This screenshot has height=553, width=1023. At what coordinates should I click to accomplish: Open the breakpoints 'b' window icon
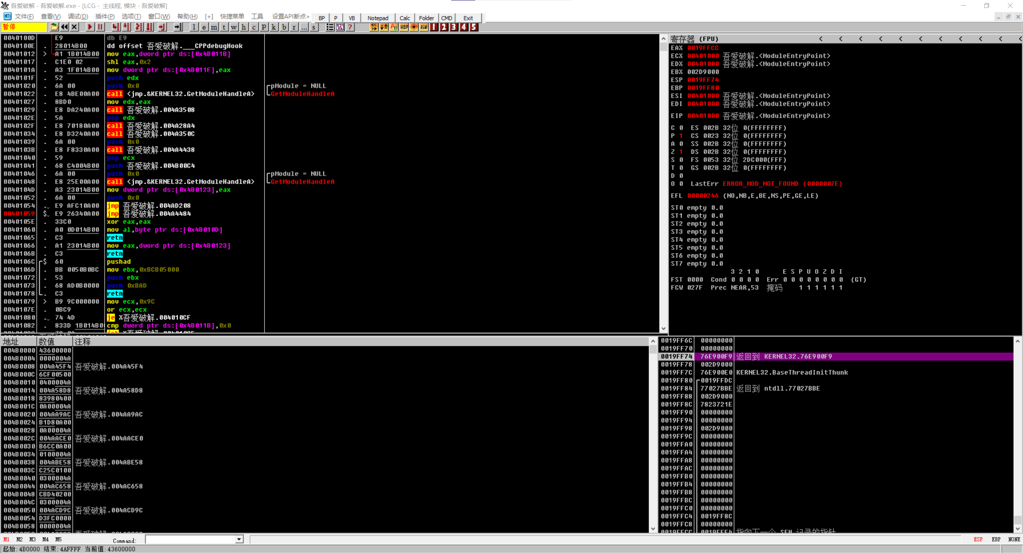pos(284,27)
